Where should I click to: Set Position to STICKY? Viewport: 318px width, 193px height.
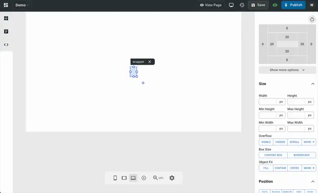coord(310,191)
